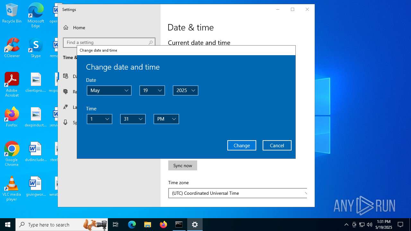Click the Find a setting search box

pos(109,42)
